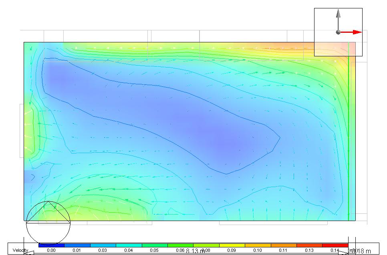The height and width of the screenshot is (255, 387).
Task: Pick the red-orange 0.13 legend color band
Action: [x=310, y=245]
